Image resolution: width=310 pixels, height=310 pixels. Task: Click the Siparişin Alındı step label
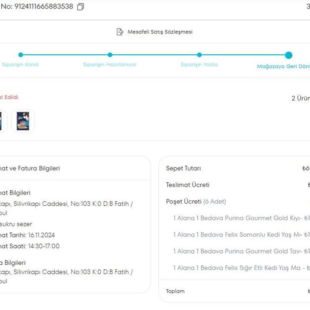[20, 65]
